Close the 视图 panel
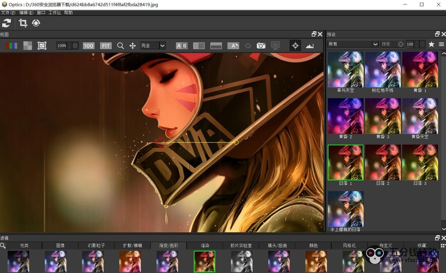This screenshot has height=273, width=446. [320, 34]
